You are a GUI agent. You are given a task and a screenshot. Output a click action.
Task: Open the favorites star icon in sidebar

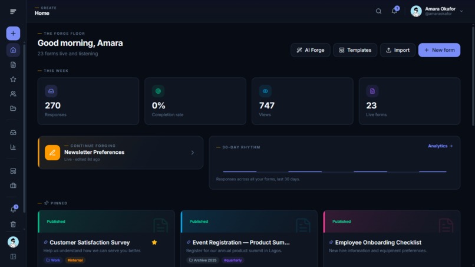point(13,79)
